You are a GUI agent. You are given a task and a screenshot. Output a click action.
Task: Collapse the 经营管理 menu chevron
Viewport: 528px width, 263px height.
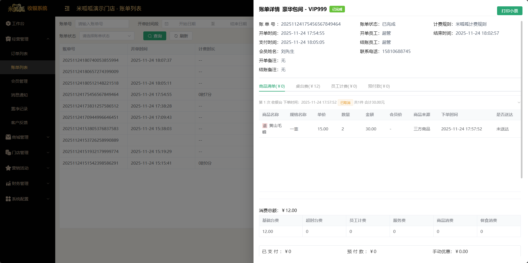tap(48, 39)
